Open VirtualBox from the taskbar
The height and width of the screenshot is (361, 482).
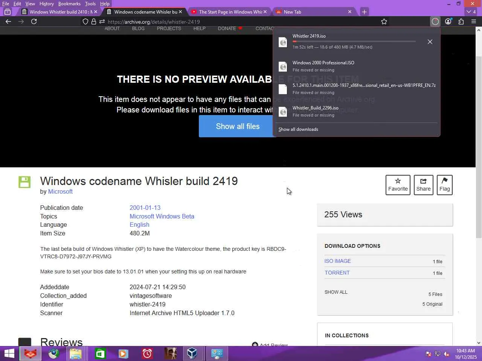click(x=192, y=353)
